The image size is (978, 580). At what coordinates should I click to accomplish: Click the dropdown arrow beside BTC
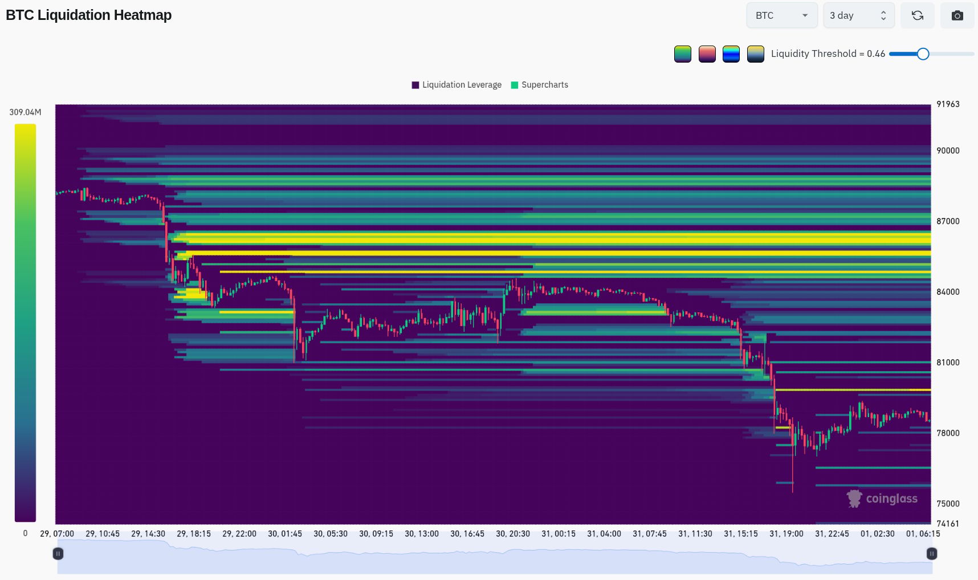[x=805, y=15]
